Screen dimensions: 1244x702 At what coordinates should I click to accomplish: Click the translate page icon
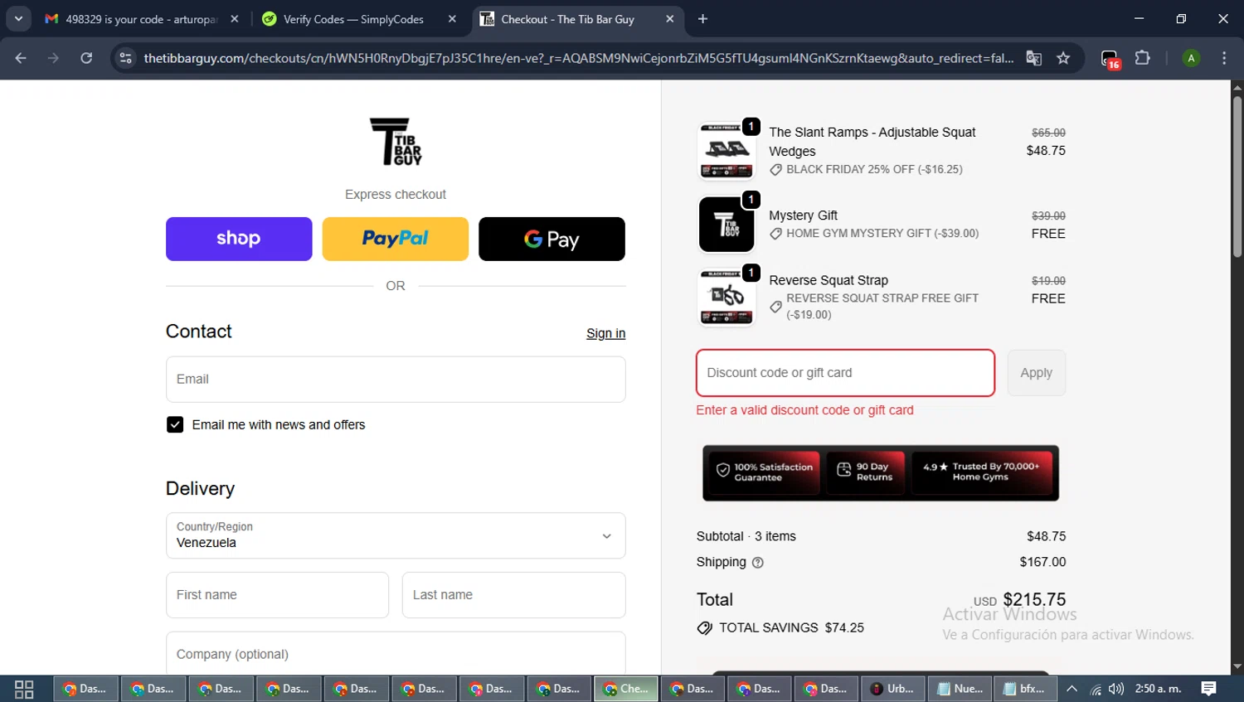point(1033,58)
